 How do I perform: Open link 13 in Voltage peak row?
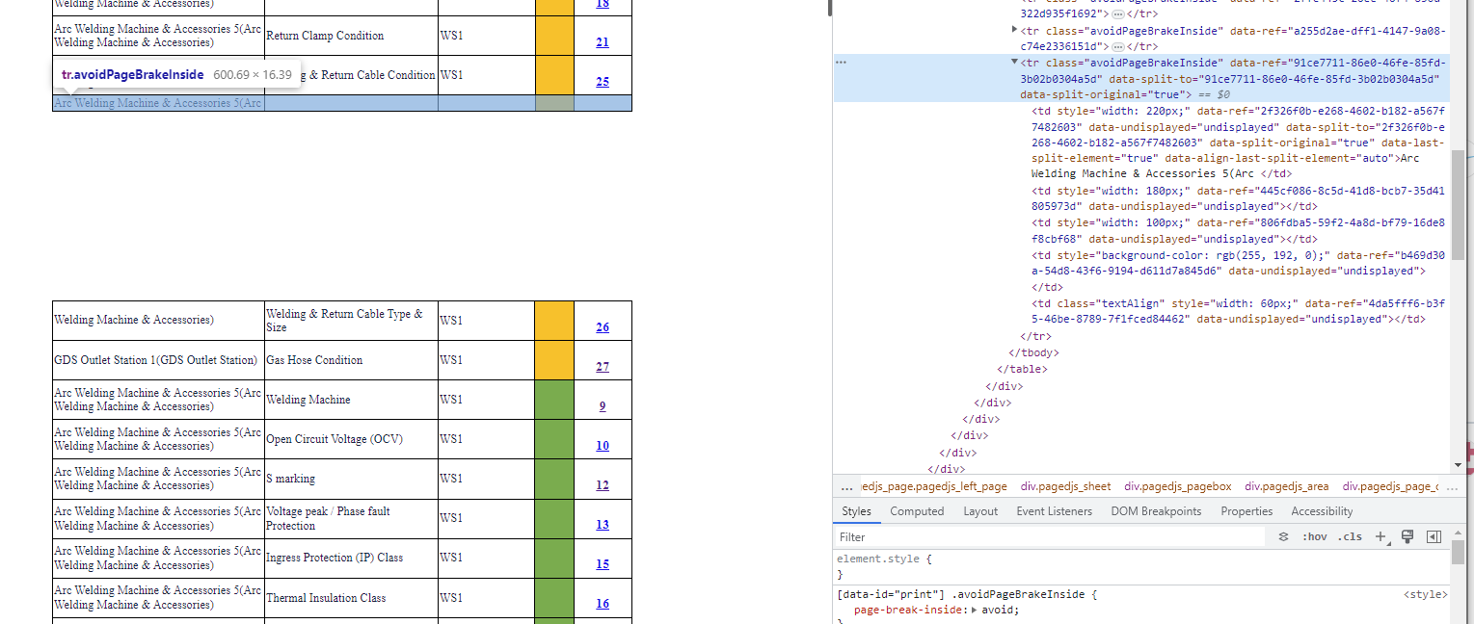(603, 525)
